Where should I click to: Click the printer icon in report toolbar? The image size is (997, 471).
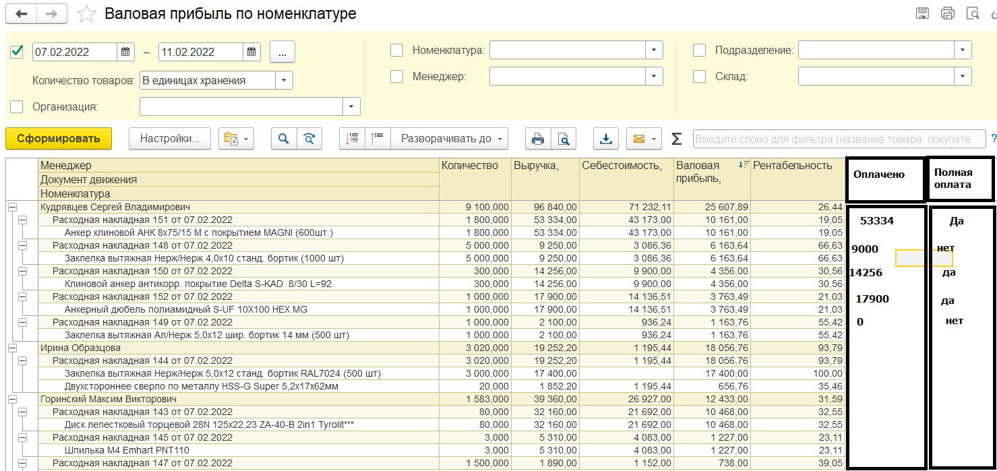coord(538,139)
